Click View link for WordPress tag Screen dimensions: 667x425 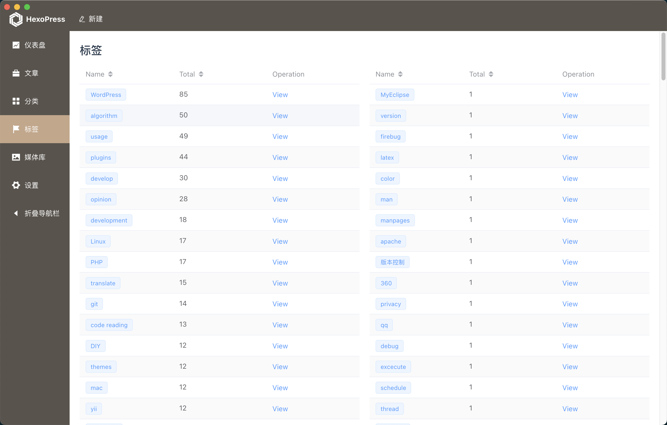coord(280,95)
